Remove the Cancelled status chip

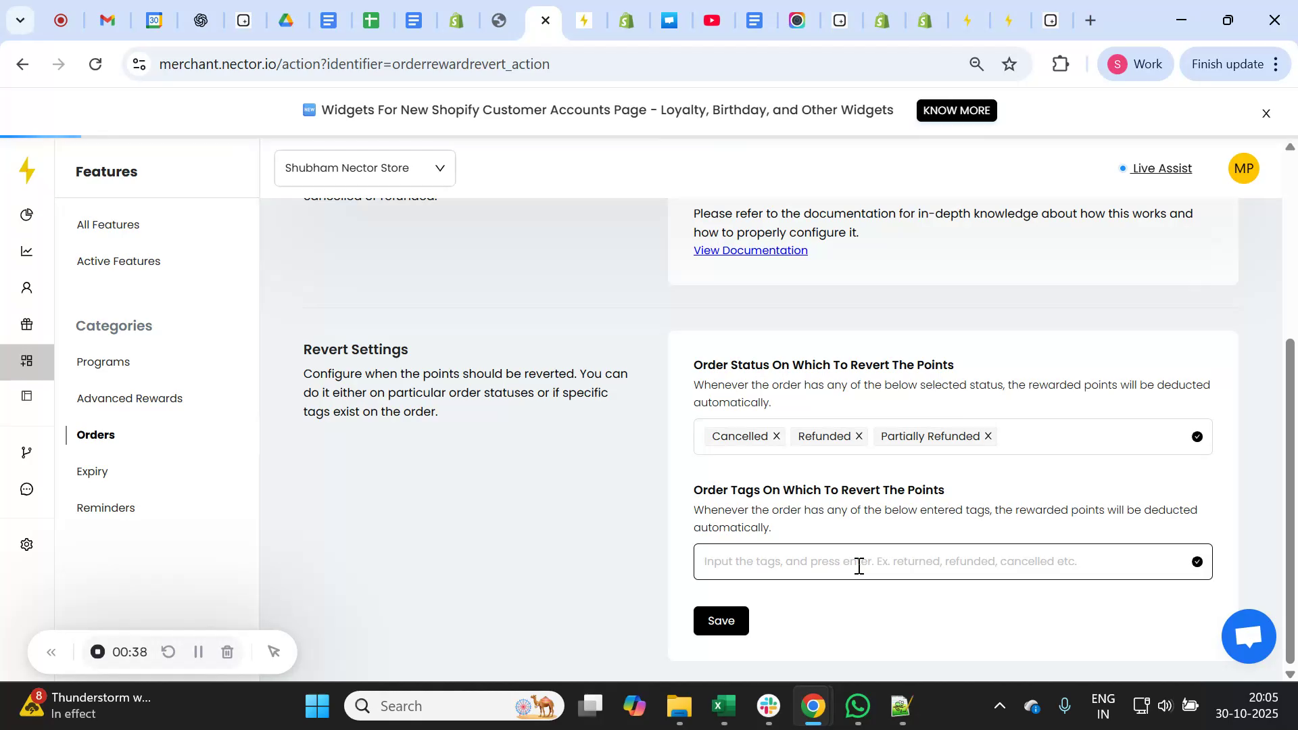coord(776,436)
